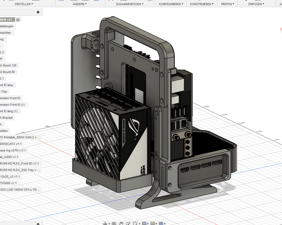Click the Look At view icon

pos(114,224)
